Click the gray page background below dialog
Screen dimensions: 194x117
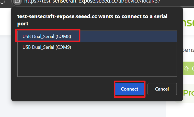77,109
